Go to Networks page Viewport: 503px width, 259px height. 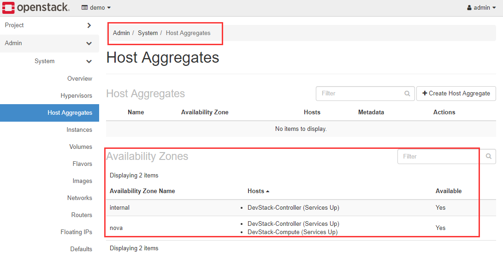coord(80,198)
